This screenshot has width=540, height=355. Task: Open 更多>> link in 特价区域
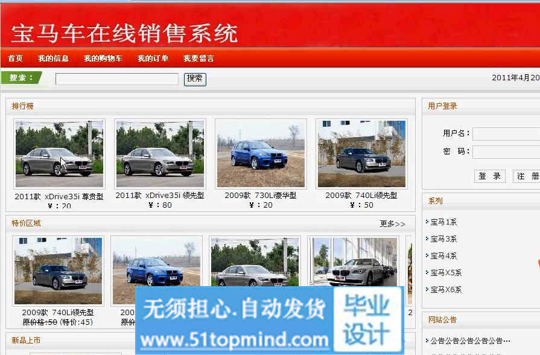[x=393, y=223]
